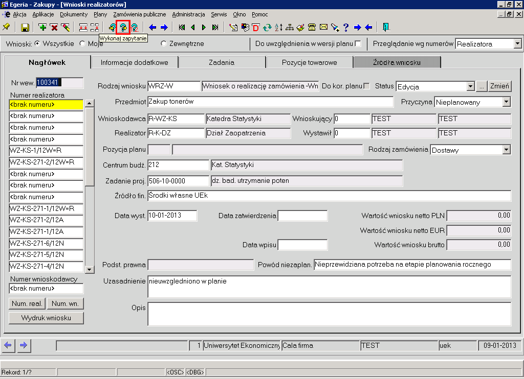
Task: Click the Enter query icon left of Wykonaj zapytanie
Action: point(112,28)
